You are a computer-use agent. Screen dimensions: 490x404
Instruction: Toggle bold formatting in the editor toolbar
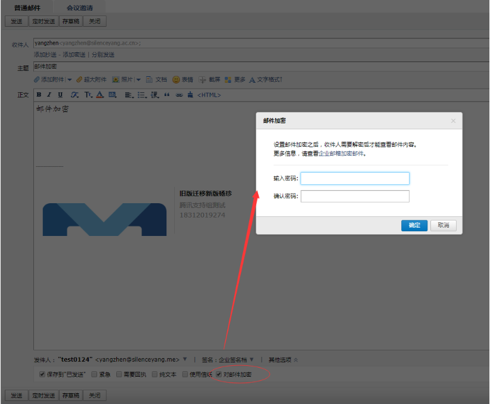tap(38, 94)
